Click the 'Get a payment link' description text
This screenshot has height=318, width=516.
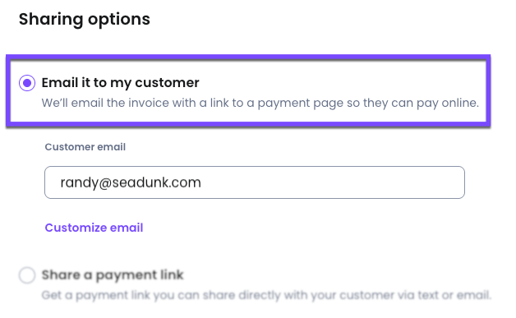click(x=266, y=295)
